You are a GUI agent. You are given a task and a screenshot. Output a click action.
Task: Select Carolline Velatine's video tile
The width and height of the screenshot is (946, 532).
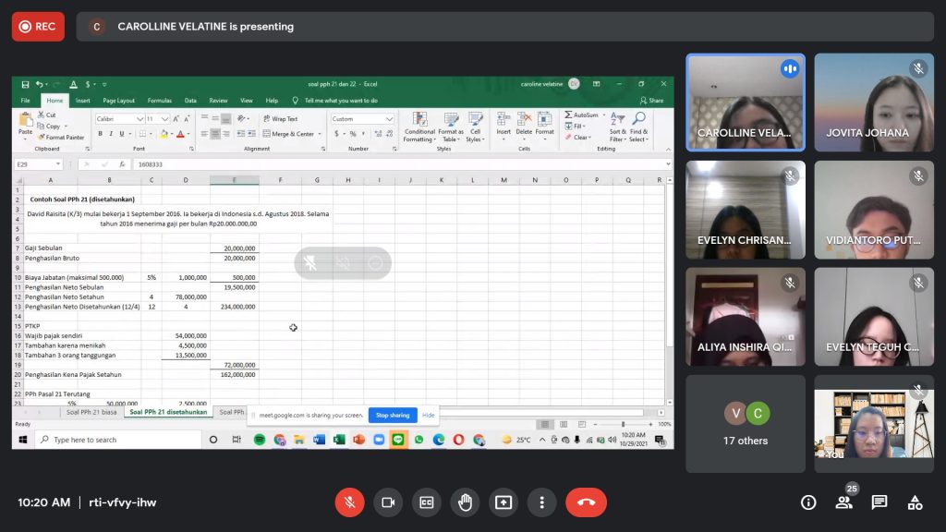745,102
